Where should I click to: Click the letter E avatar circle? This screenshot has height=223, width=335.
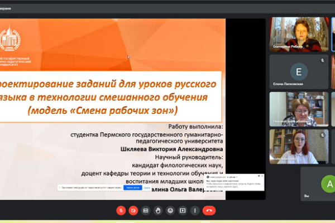(299, 71)
